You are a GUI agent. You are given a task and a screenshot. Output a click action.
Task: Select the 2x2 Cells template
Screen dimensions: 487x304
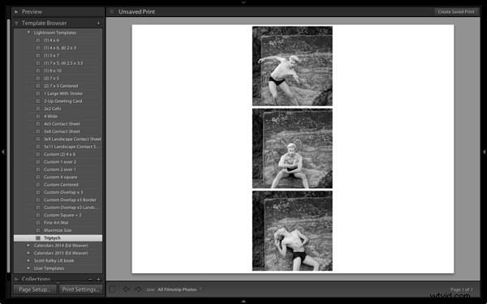[x=58, y=109]
